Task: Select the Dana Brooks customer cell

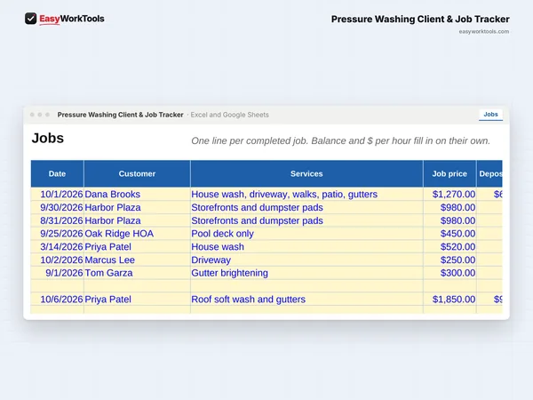Action: point(137,194)
